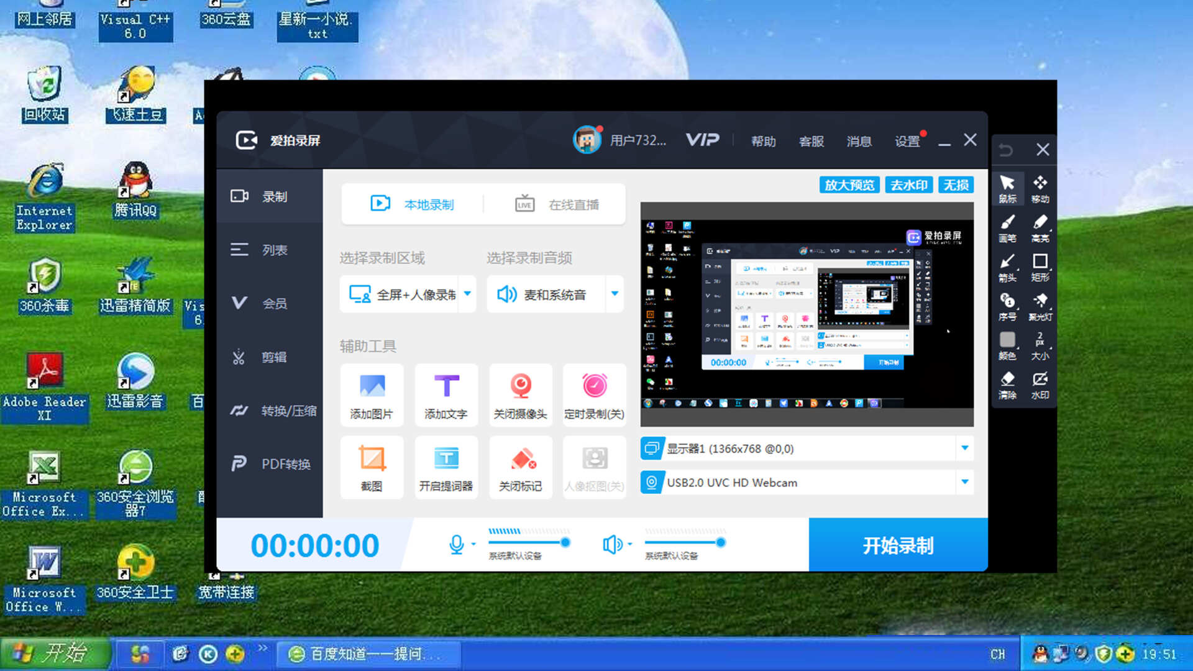
Task: Select the 移动 move tool
Action: tap(1040, 188)
